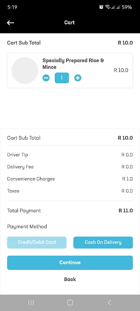Select Cash On Delivery payment method
Screen dimensions: 140x311
pyautogui.click(x=103, y=242)
